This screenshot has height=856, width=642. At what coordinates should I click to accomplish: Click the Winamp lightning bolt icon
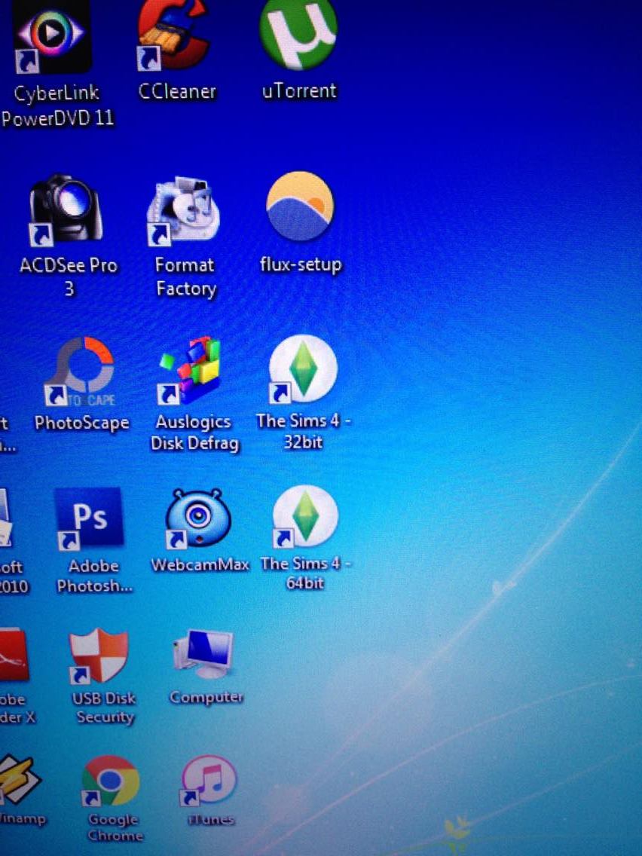(17, 781)
